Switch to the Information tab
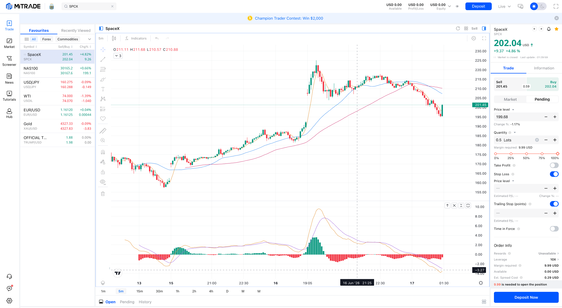Screen dimensions: 562x308 click(544, 68)
